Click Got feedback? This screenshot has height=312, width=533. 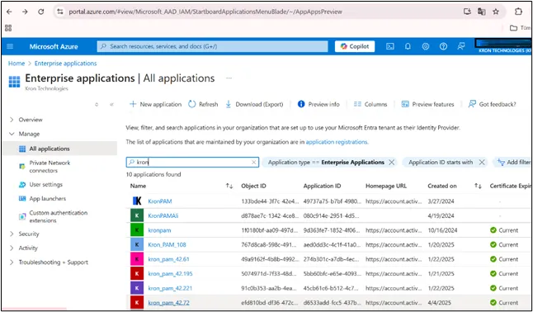tap(492, 104)
